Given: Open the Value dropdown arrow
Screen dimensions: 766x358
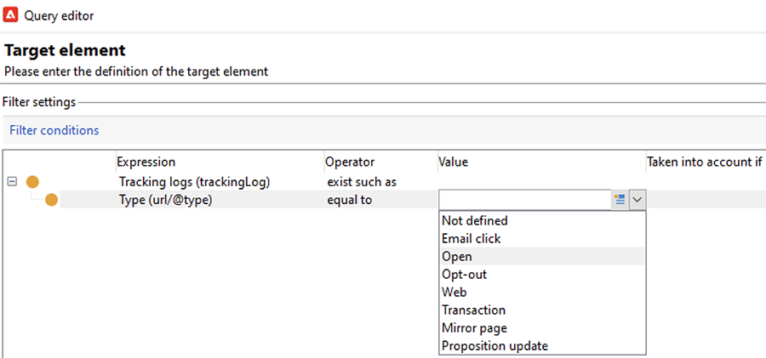Looking at the screenshot, I should click(637, 200).
